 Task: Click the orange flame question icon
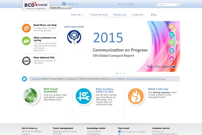click(x=136, y=96)
